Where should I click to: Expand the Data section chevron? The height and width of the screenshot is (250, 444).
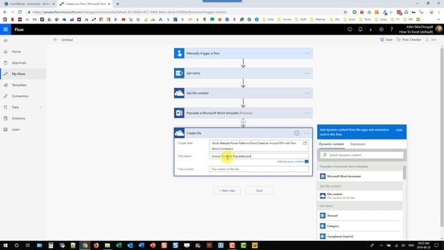click(x=40, y=107)
